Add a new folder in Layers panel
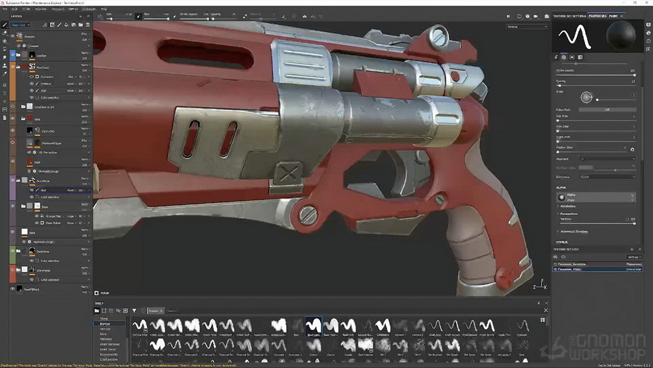 pyautogui.click(x=81, y=25)
